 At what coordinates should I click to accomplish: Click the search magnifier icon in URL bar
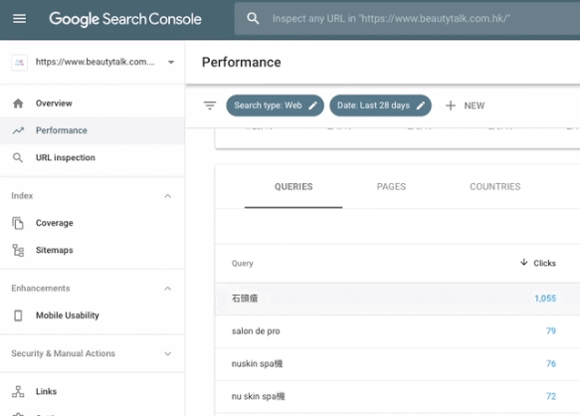pos(253,19)
